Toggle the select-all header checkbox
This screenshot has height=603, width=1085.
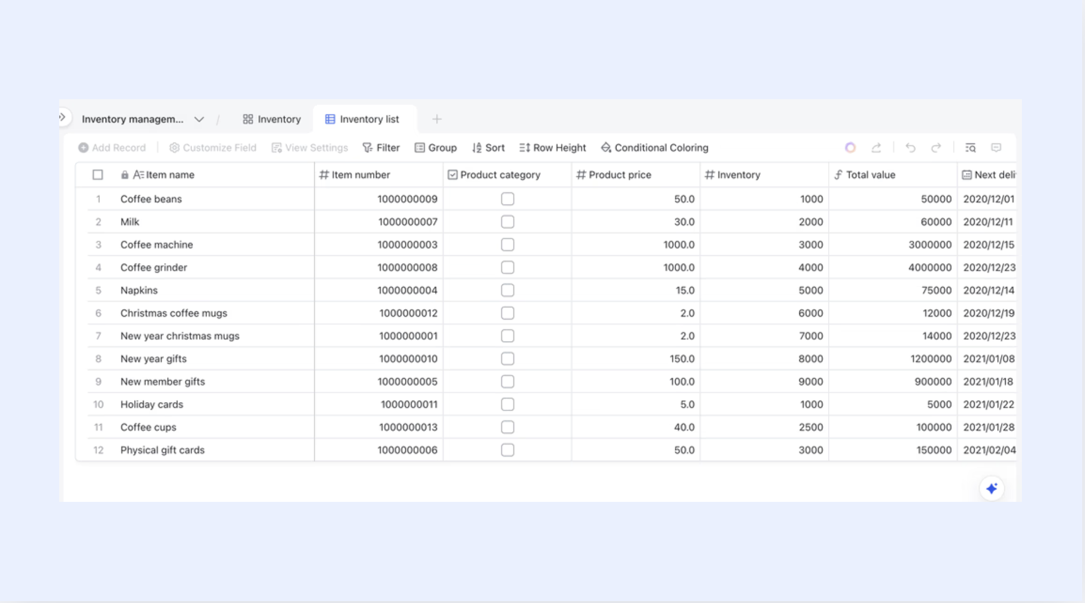coord(97,175)
